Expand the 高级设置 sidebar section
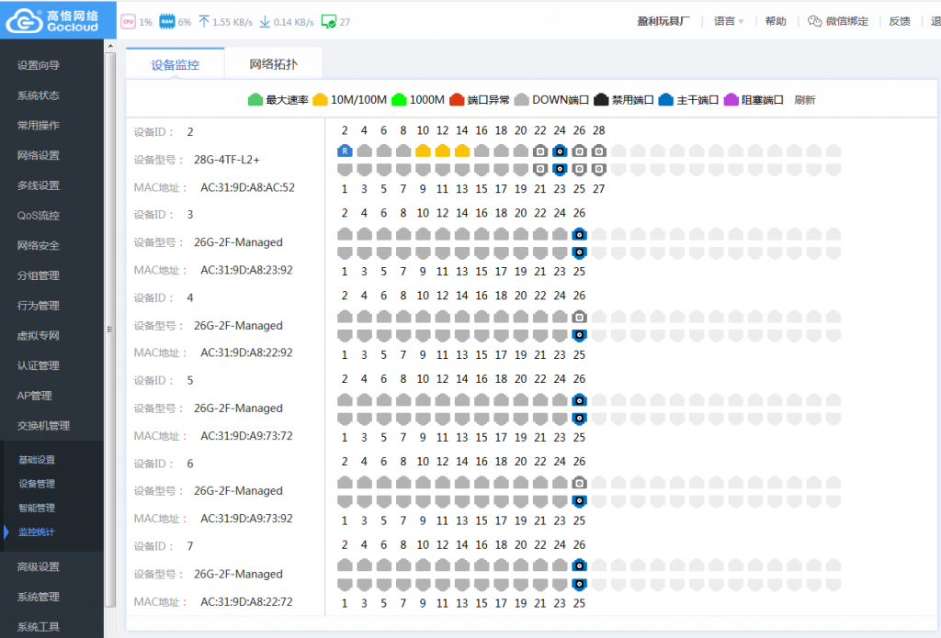Viewport: 941px width, 638px height. coord(38,566)
